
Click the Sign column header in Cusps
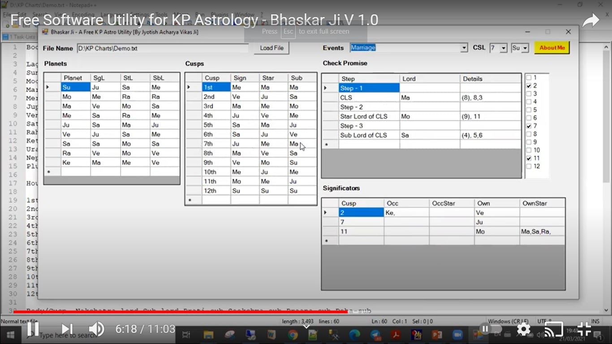coord(245,78)
